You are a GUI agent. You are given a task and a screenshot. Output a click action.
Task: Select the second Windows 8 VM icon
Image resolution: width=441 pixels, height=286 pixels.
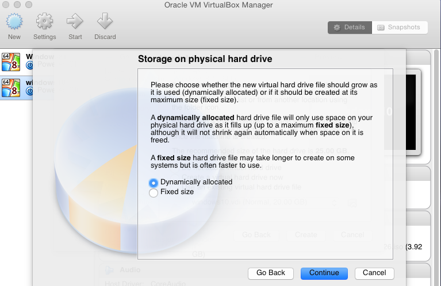(x=11, y=86)
